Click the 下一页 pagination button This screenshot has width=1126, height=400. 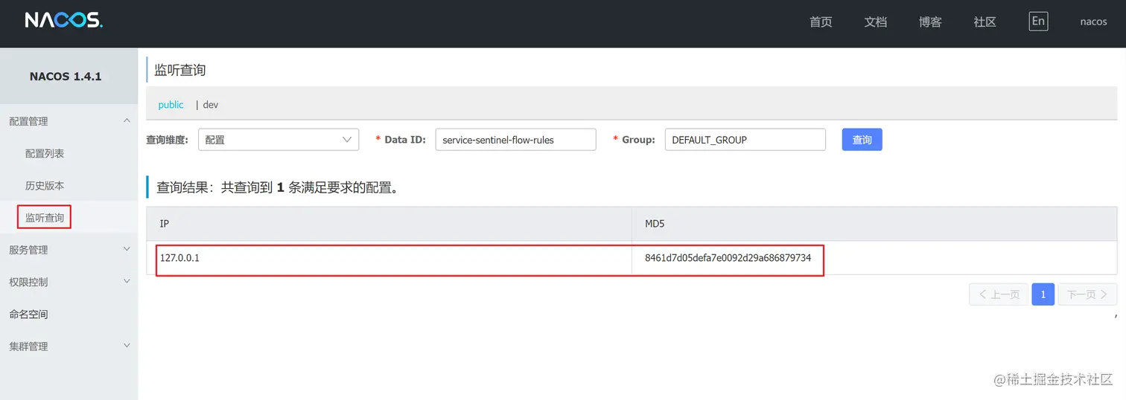coord(1087,294)
